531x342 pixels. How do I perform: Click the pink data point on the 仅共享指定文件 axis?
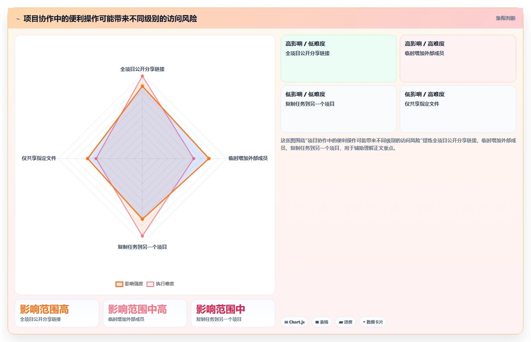[96, 159]
